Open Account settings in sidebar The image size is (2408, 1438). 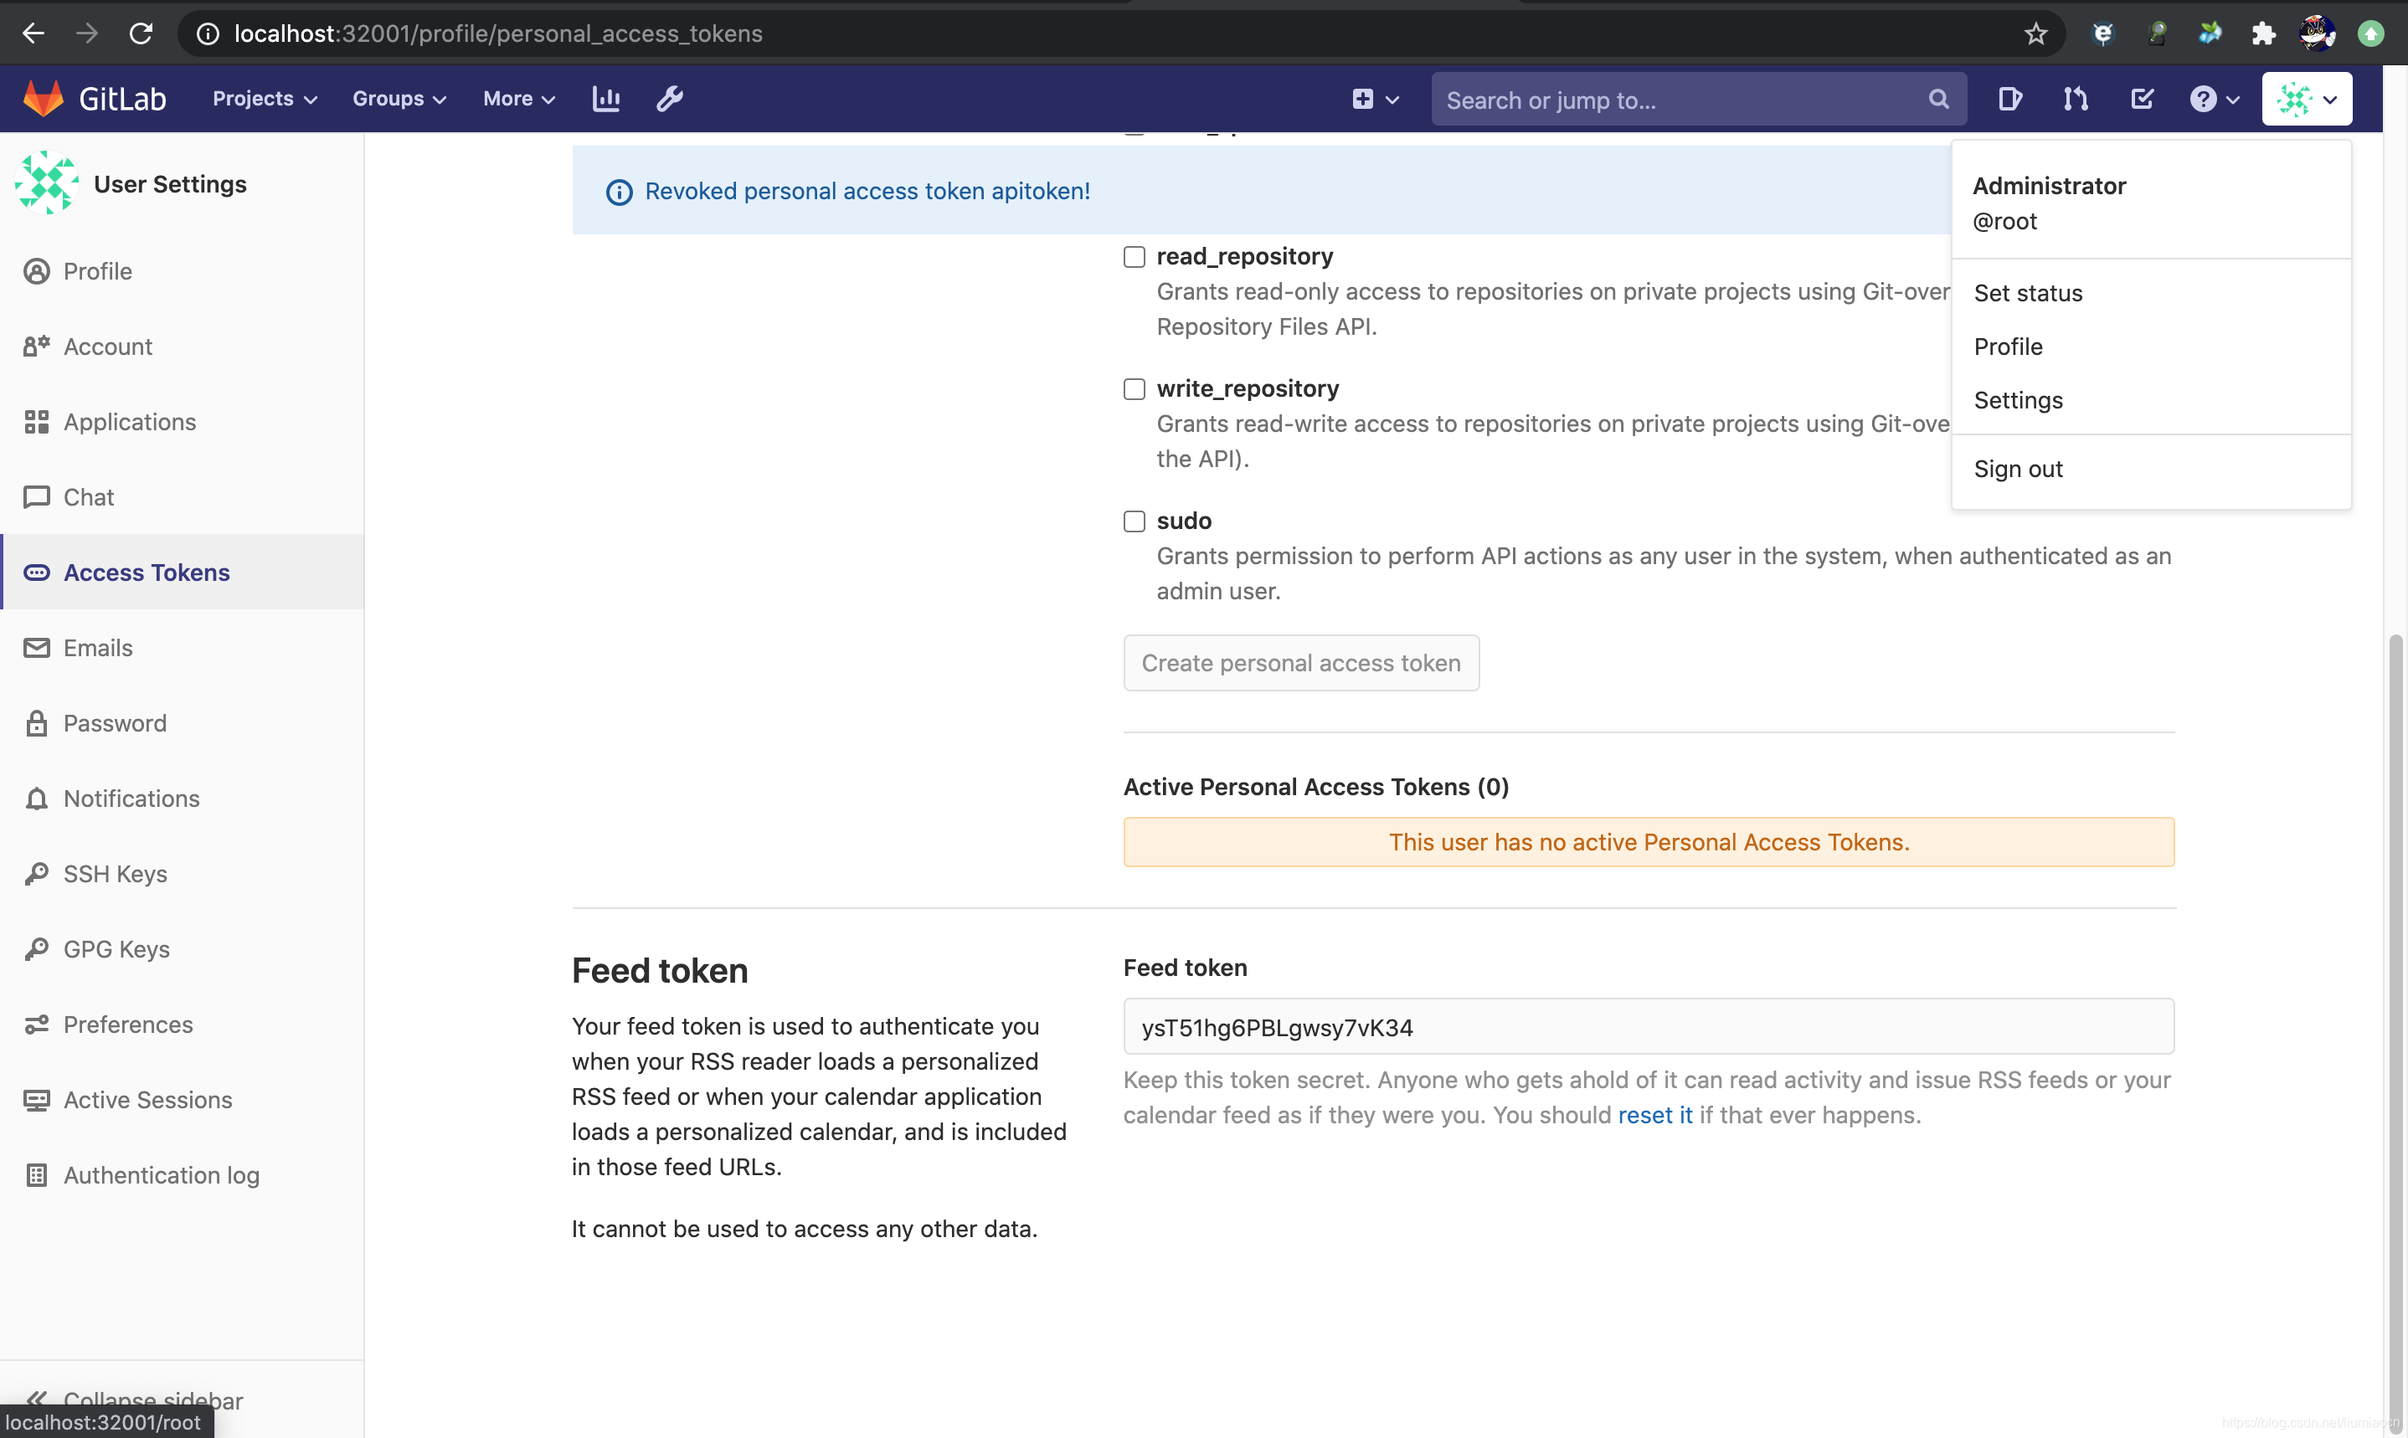[x=183, y=347]
